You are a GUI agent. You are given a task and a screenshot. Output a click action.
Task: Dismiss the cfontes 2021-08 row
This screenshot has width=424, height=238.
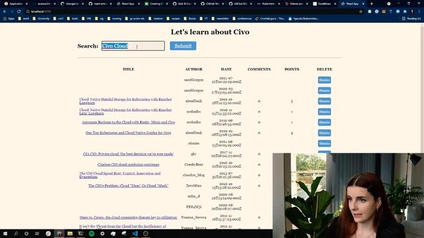[324, 143]
